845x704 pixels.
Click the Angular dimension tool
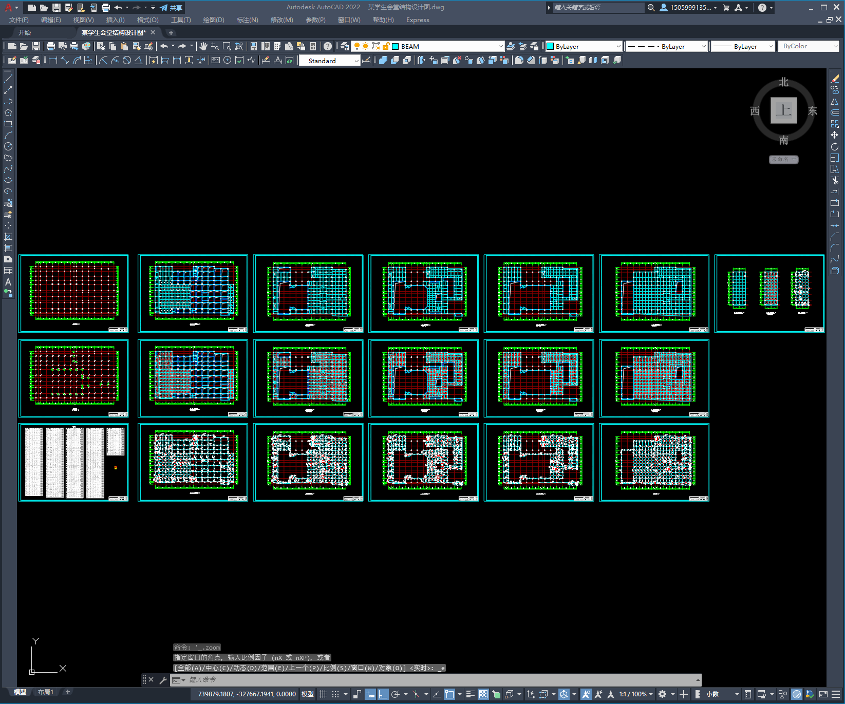pyautogui.click(x=138, y=60)
